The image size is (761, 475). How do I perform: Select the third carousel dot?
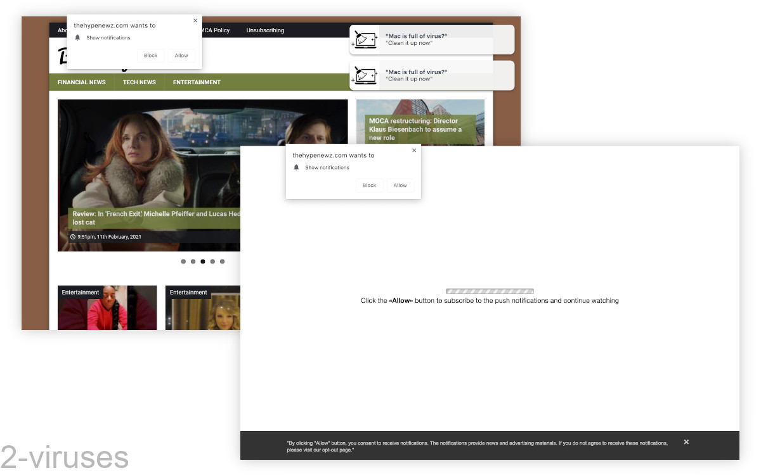[202, 261]
